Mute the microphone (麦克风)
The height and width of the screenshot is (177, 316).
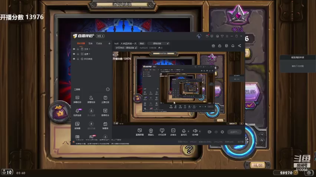click(184, 132)
